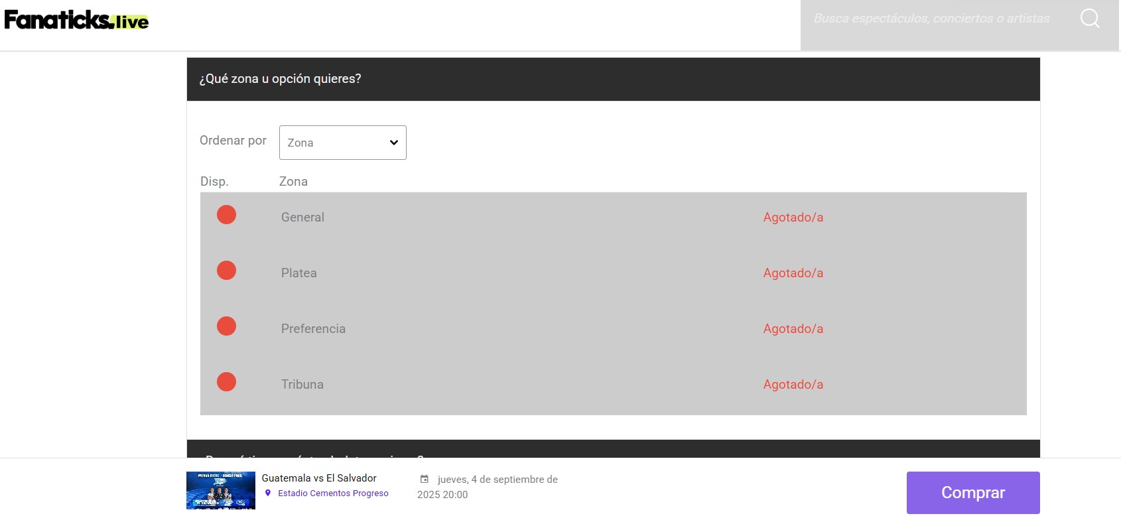Click the location pin icon beside the venue

pos(268,493)
